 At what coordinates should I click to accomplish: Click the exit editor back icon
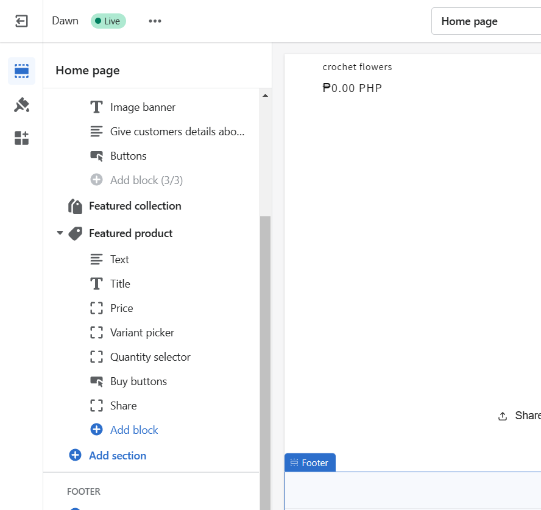tap(21, 21)
